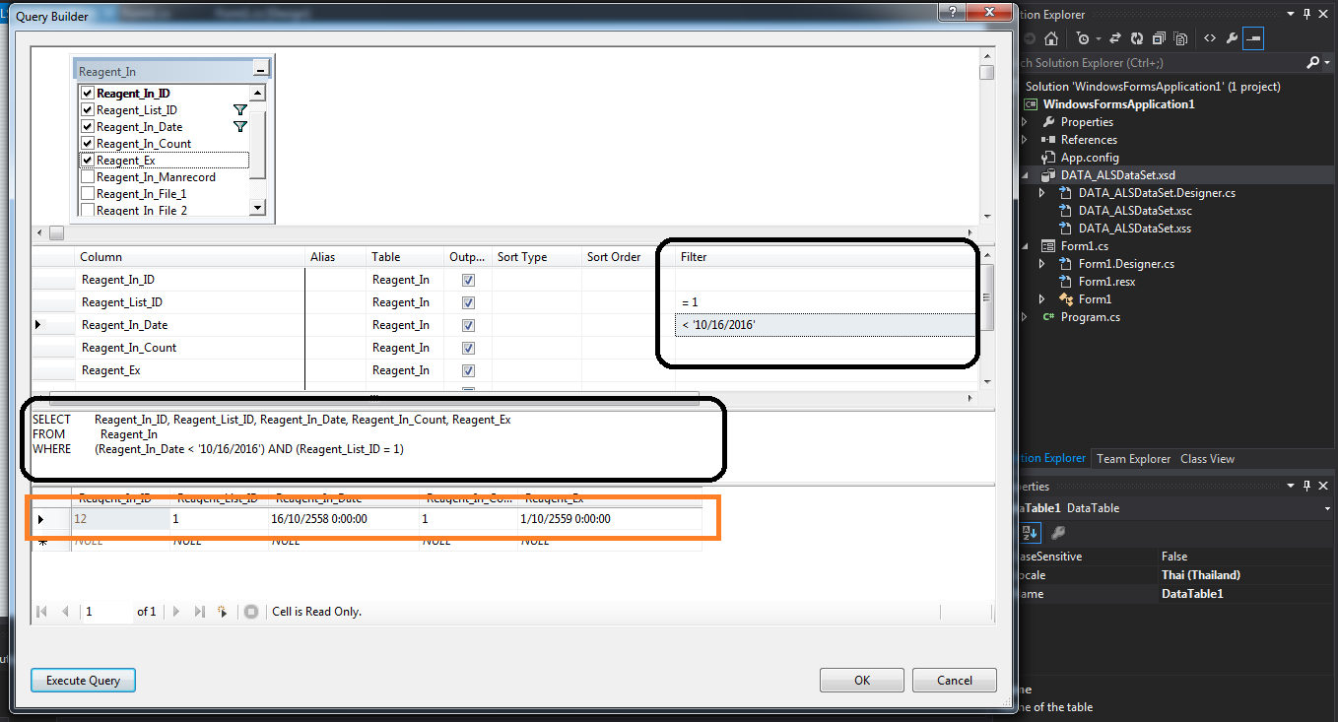1338x722 pixels.
Task: Click the OK button
Action: click(x=862, y=680)
